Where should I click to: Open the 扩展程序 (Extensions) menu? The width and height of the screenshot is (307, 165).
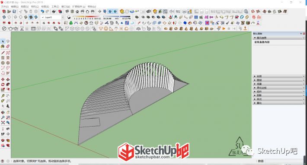(x=79, y=6)
